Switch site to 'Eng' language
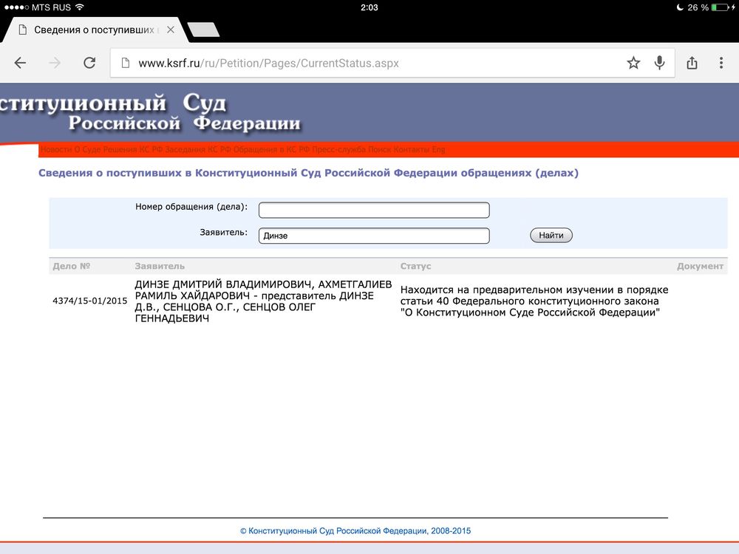Viewport: 739px width, 554px height. [x=439, y=150]
